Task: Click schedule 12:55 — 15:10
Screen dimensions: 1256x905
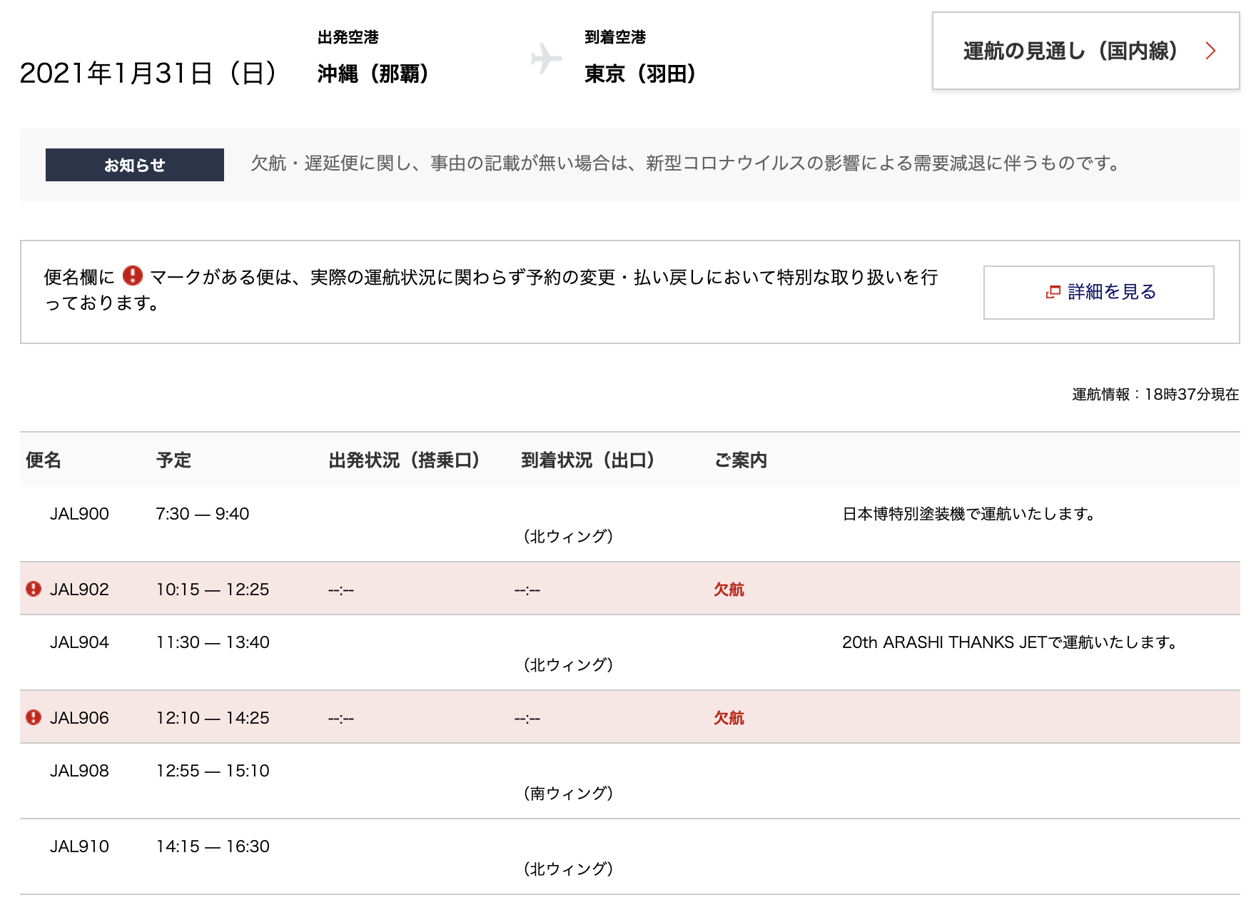Action: click(x=213, y=771)
